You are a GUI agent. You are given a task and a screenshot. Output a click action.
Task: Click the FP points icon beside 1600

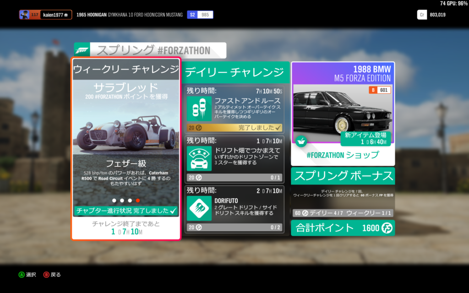pos(387,228)
